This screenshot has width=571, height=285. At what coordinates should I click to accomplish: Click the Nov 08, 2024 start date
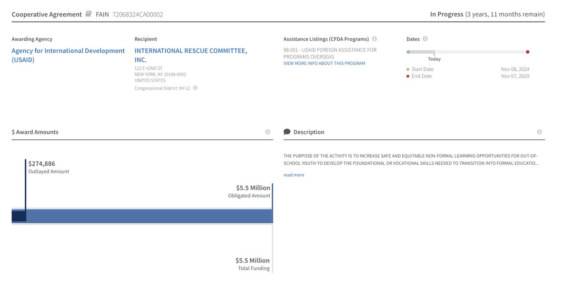515,69
